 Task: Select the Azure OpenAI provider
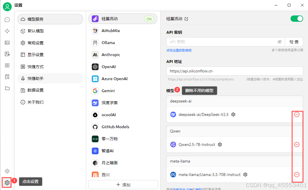point(123,79)
